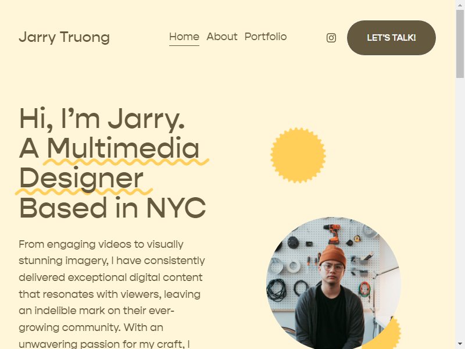Click the Jarry Truong site title
The height and width of the screenshot is (349, 465).
tap(65, 37)
